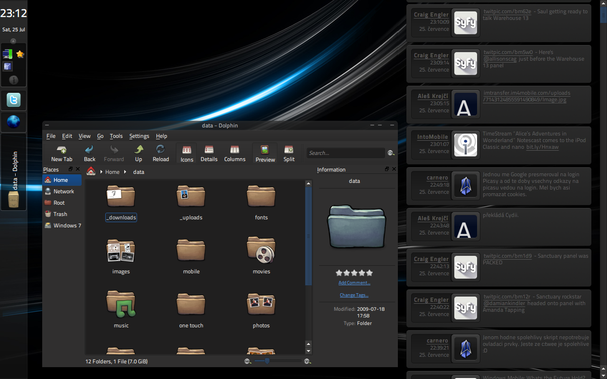607x379 pixels.
Task: Select the movies folder icon
Action: (261, 250)
